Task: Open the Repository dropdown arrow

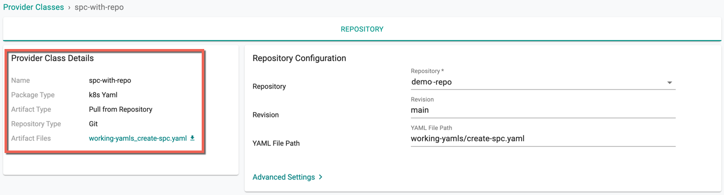Action: pos(669,82)
